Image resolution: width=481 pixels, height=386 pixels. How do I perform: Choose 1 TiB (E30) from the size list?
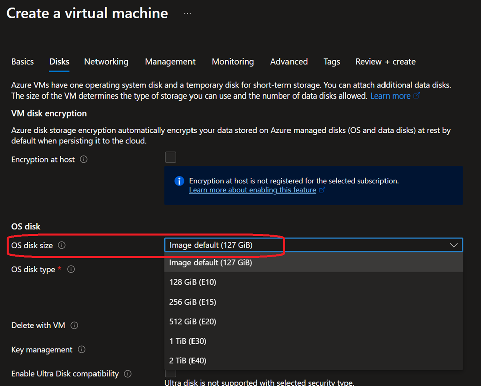187,341
